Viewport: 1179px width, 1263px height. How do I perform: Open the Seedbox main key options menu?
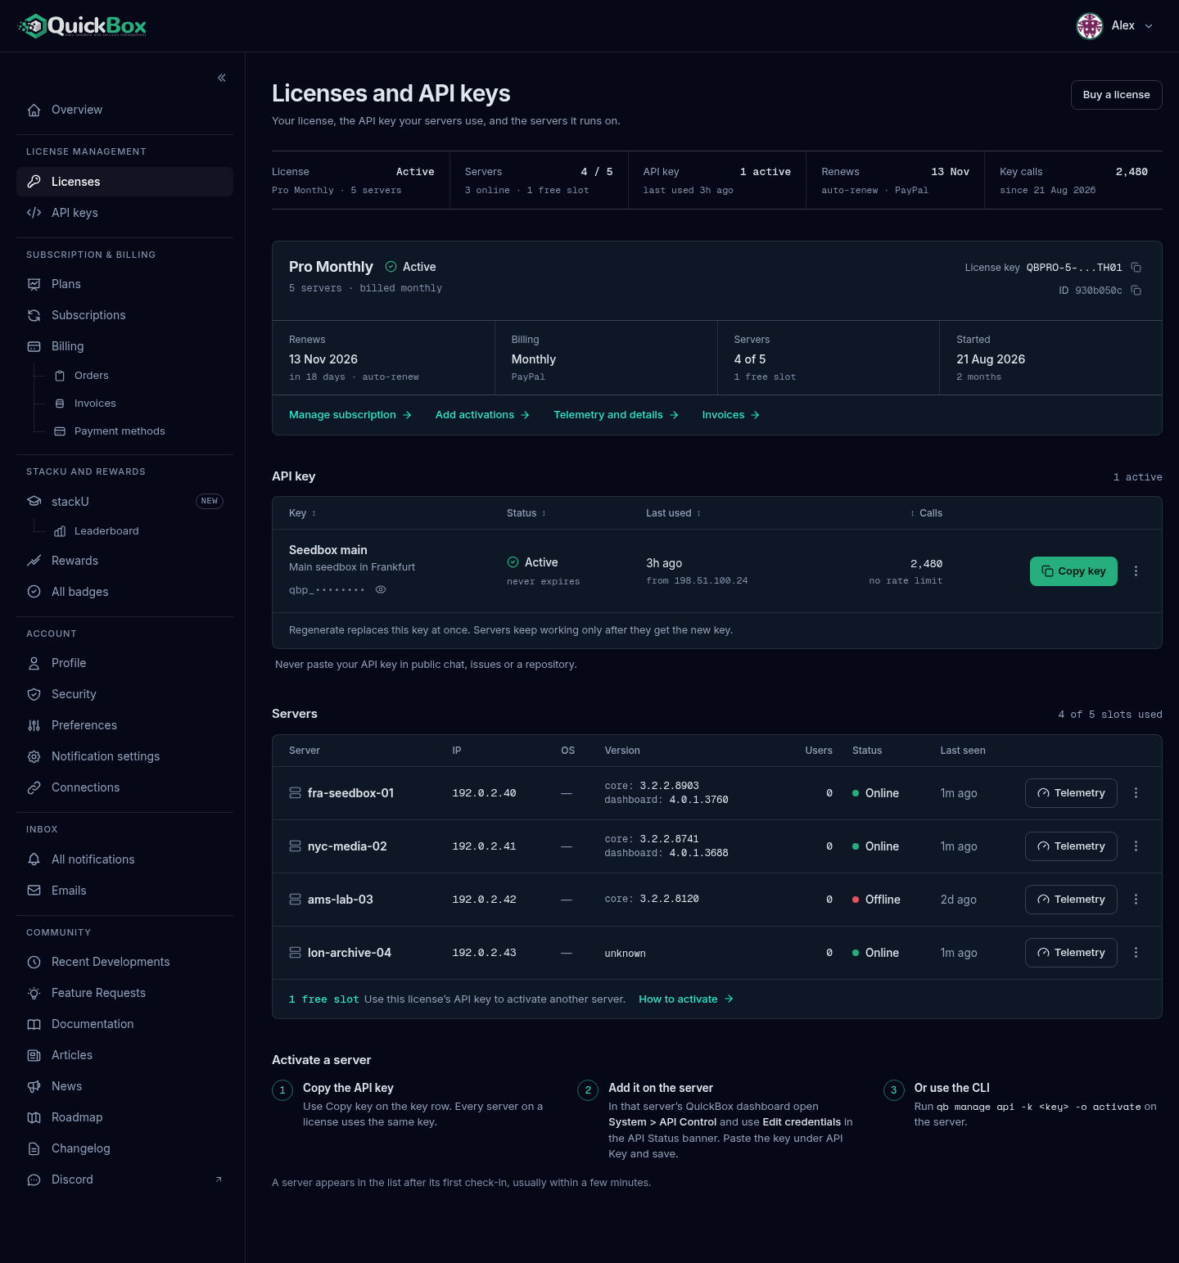pyautogui.click(x=1136, y=571)
